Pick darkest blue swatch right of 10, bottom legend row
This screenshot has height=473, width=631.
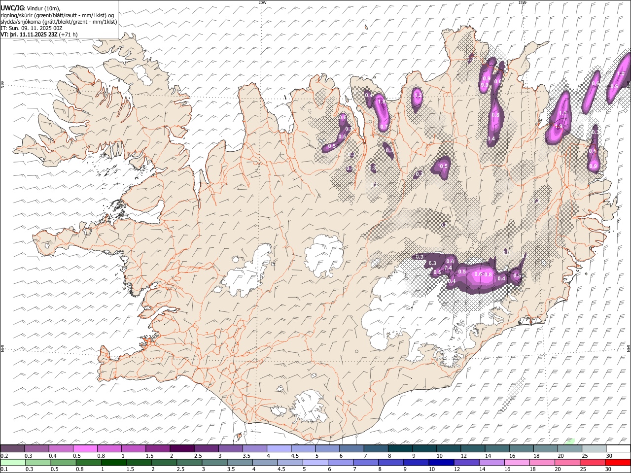pyautogui.click(x=441, y=462)
